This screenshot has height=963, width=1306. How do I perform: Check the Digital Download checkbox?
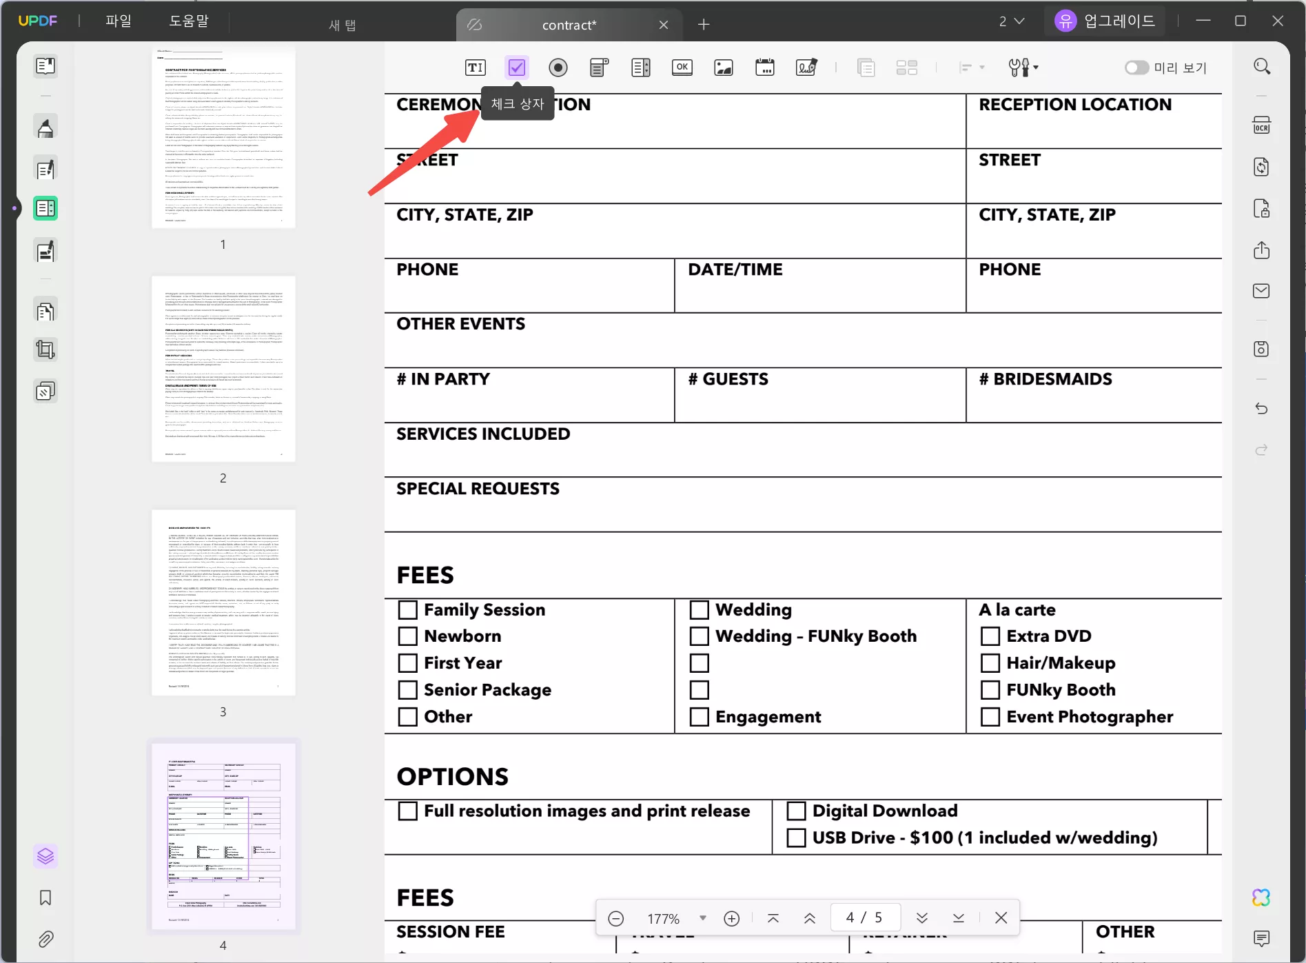coord(797,811)
